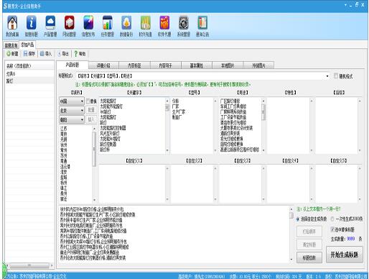
Task: Enable the 随机格式 checkbox
Action: 336,76
